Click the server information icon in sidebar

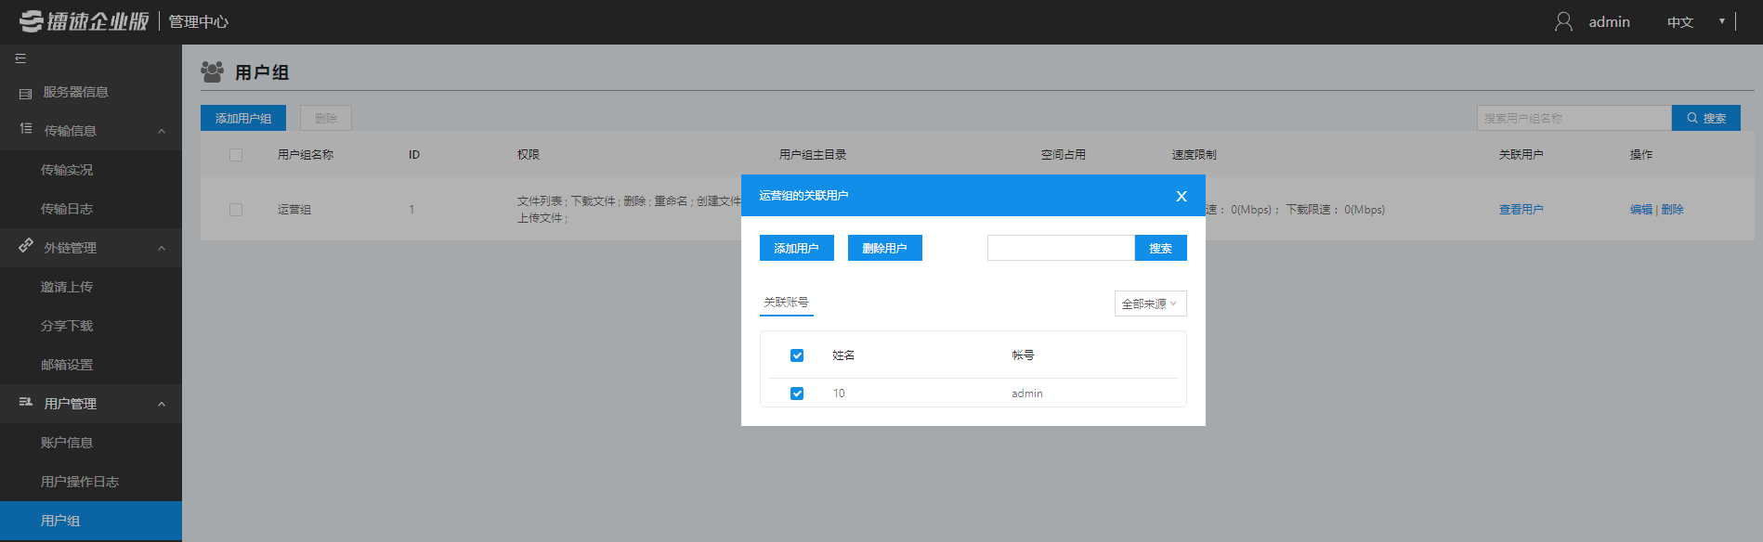[25, 93]
